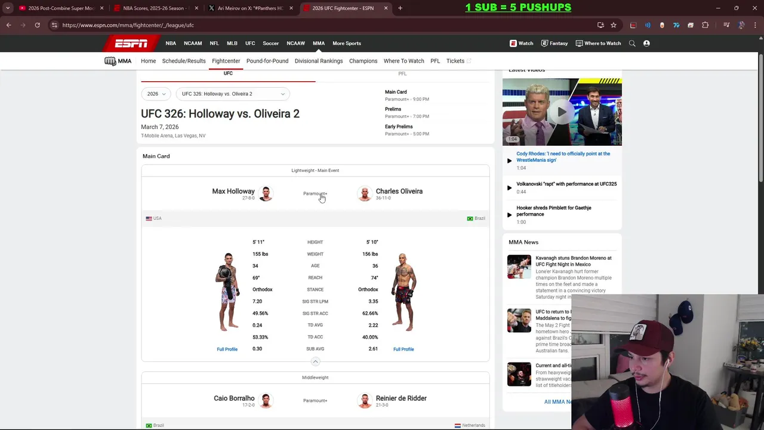The width and height of the screenshot is (764, 430).
Task: Go back with browser back arrow
Action: [8, 25]
